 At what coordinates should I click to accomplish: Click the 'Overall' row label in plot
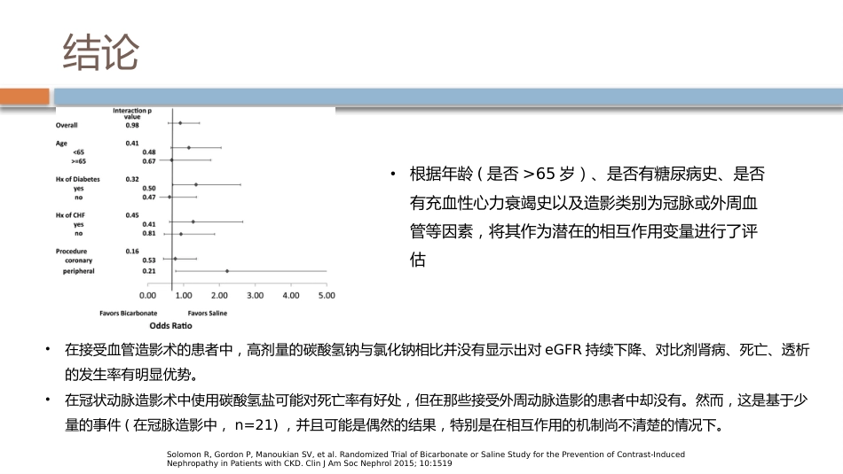pyautogui.click(x=67, y=125)
